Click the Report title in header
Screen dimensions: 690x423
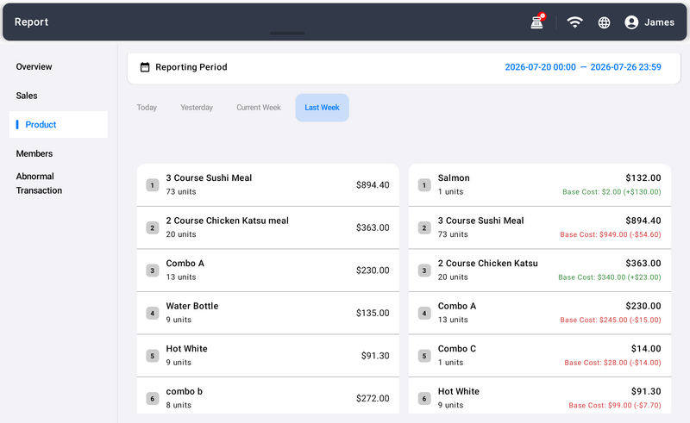click(x=31, y=22)
